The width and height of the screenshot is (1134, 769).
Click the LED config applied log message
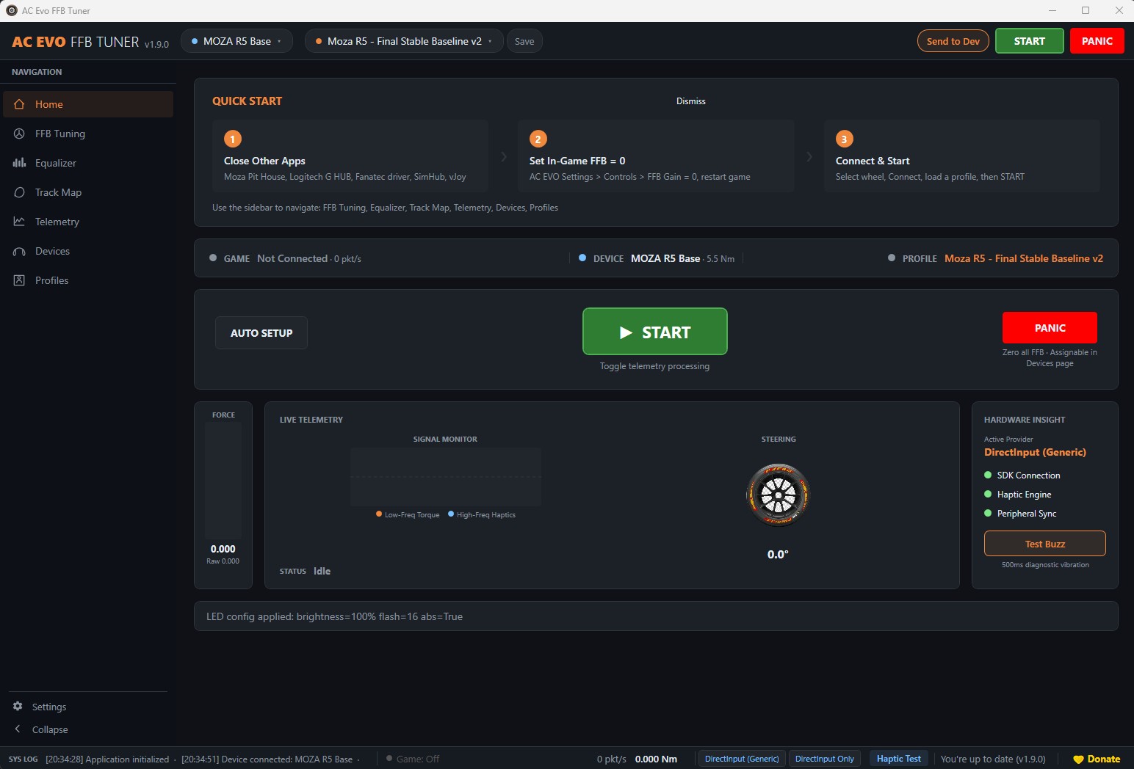coord(335,616)
